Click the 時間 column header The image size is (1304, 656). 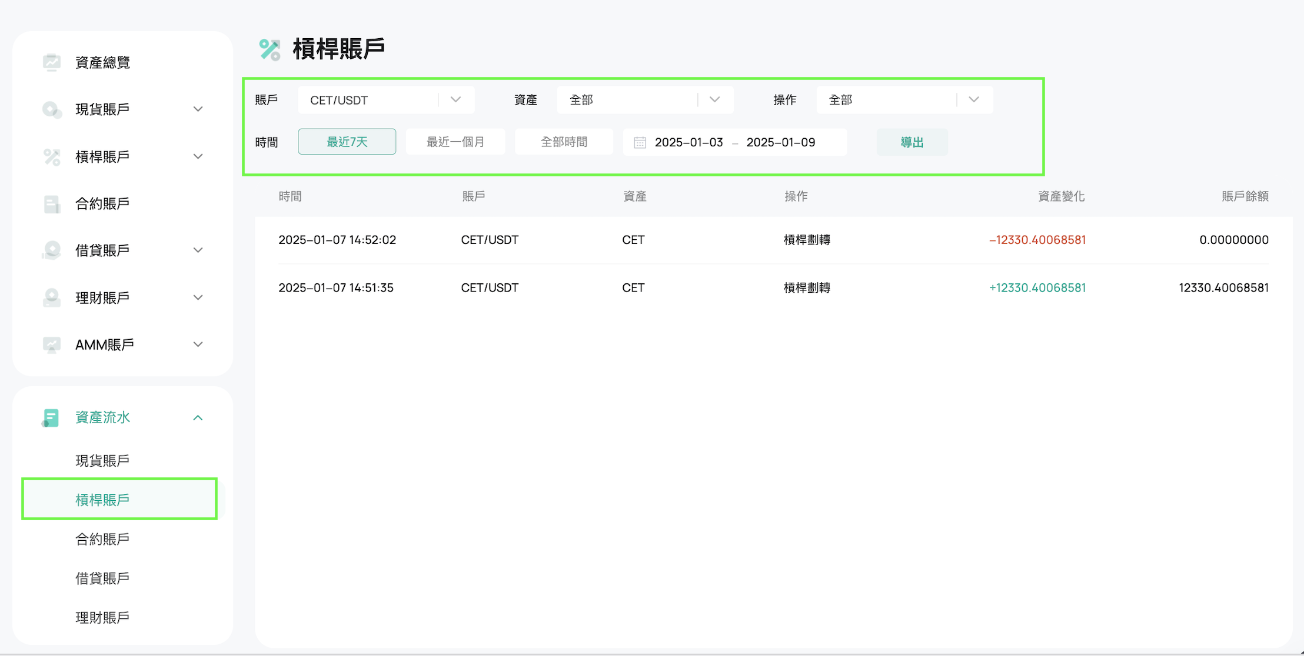tap(290, 196)
